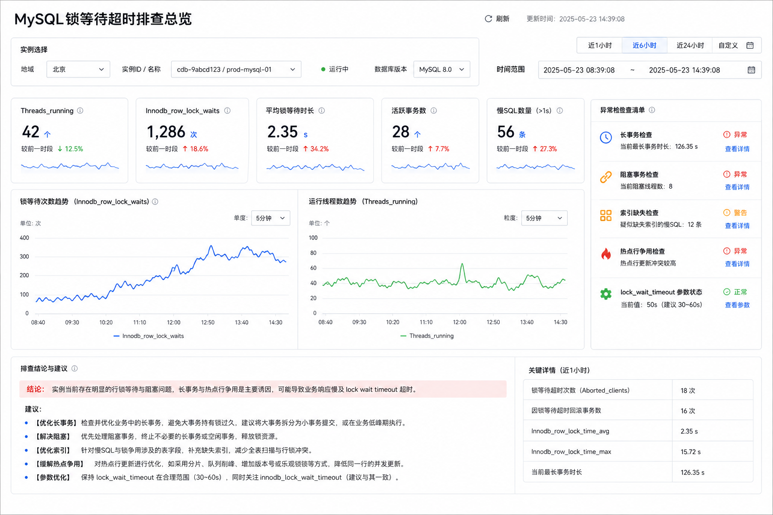Click the 异常 alert icon for 阻塞事务检查
This screenshot has height=515, width=773.
coord(727,175)
